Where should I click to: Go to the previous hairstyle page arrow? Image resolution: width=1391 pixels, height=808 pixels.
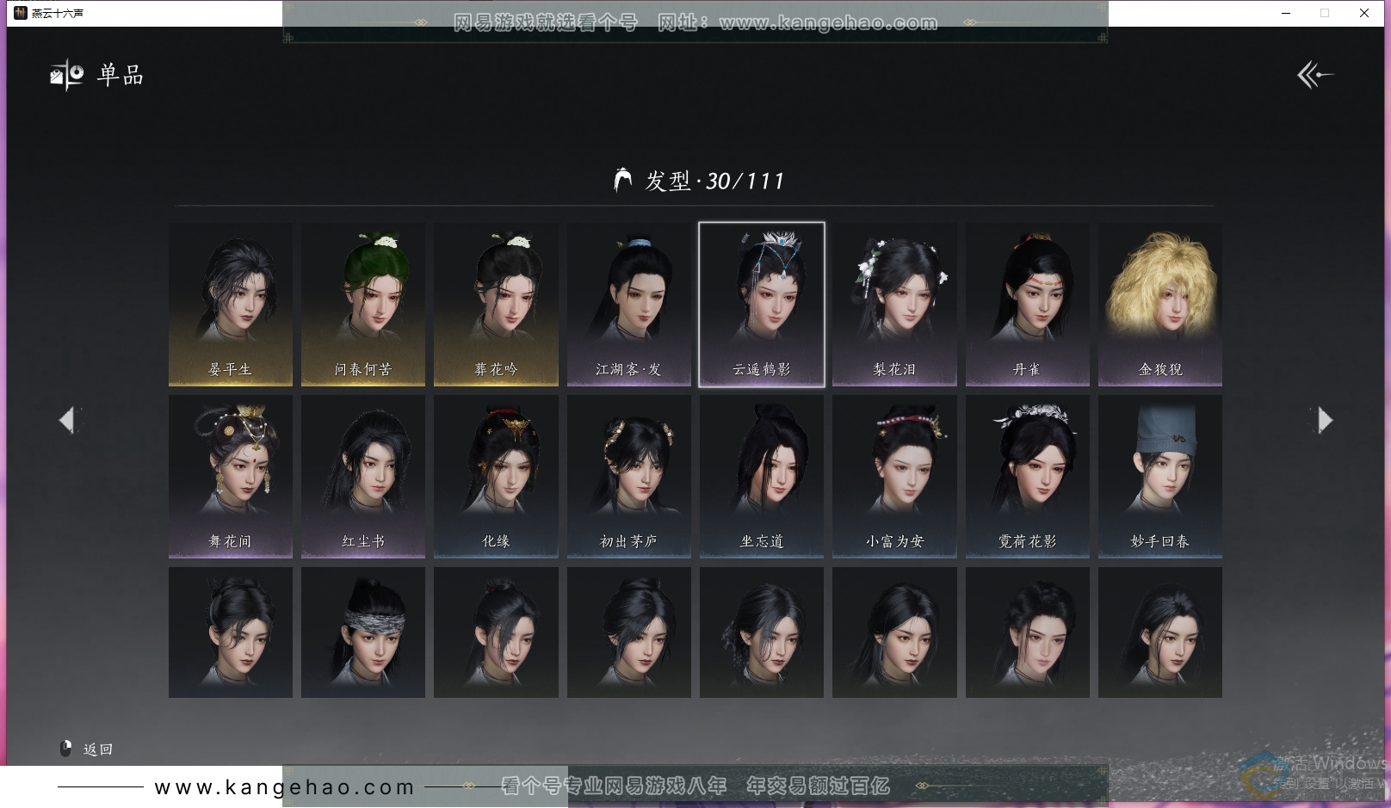(67, 420)
